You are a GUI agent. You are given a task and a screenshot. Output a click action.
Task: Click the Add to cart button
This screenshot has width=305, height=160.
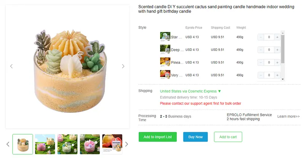228,137
